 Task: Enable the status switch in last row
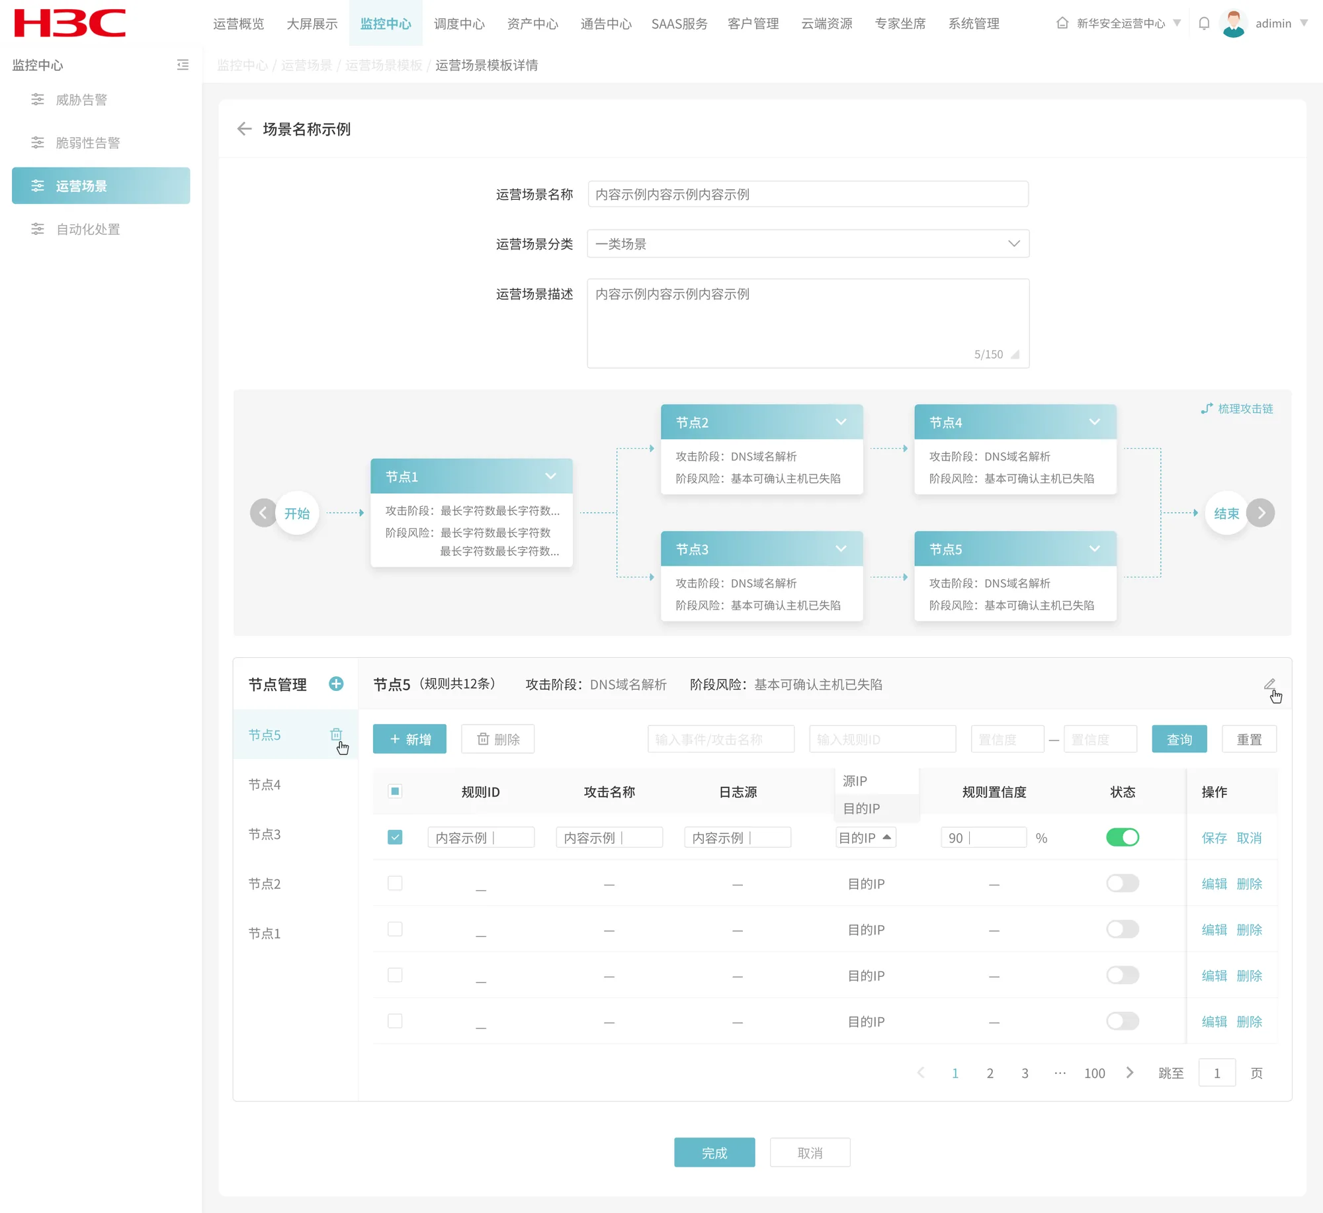coord(1123,1021)
